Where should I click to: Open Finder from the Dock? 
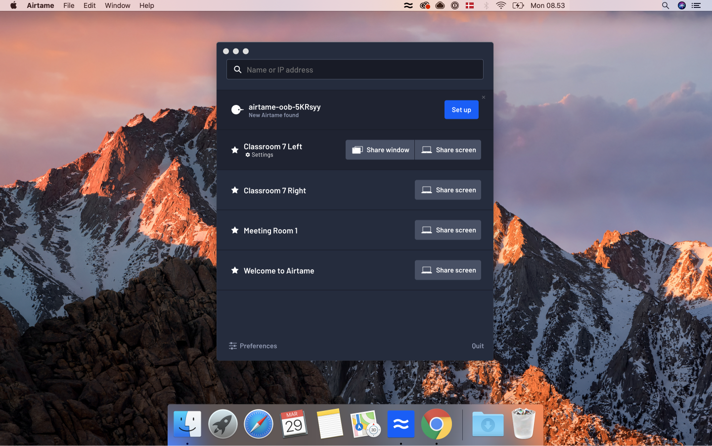click(x=187, y=424)
